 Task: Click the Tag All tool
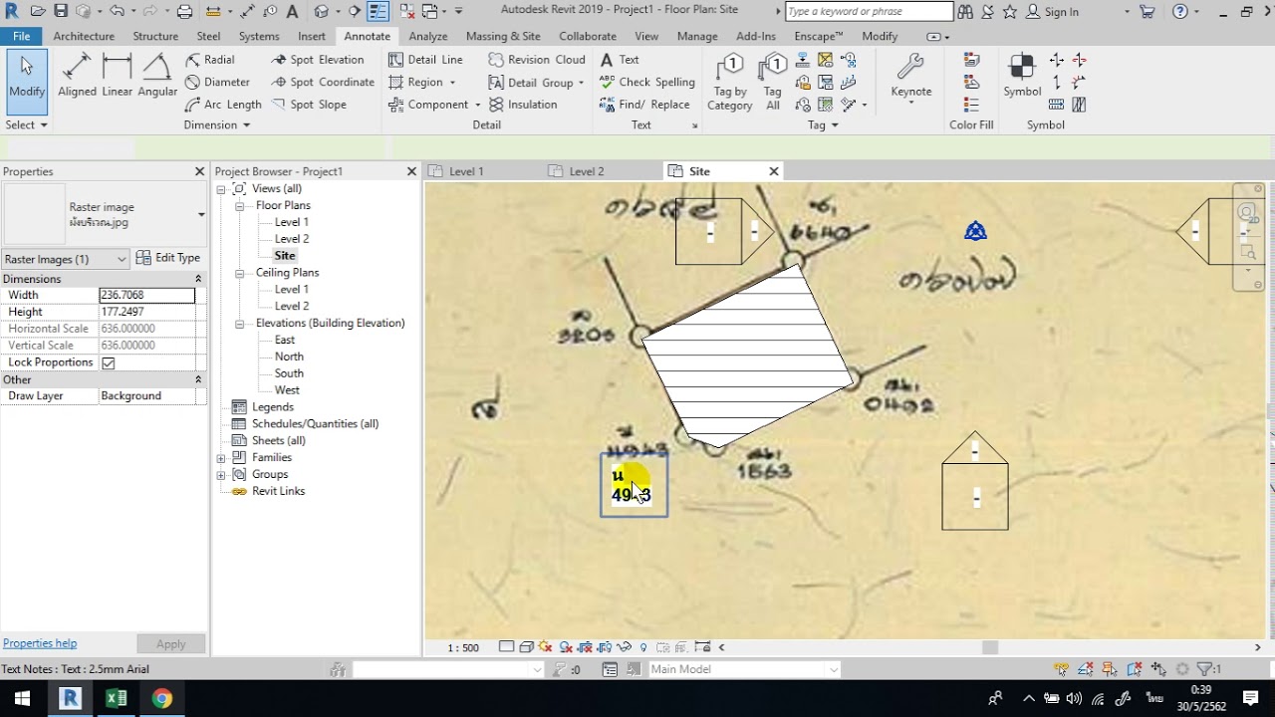[772, 82]
